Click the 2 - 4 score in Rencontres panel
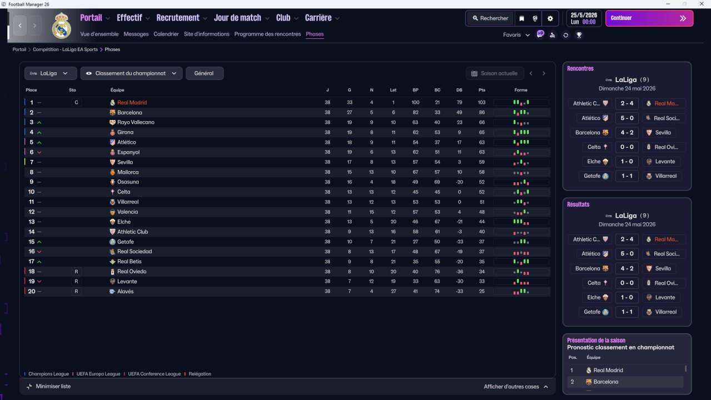The width and height of the screenshot is (711, 400). (627, 103)
